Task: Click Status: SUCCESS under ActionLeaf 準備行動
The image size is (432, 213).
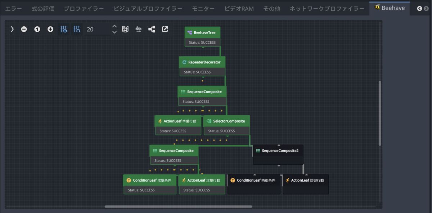Action: pyautogui.click(x=173, y=131)
